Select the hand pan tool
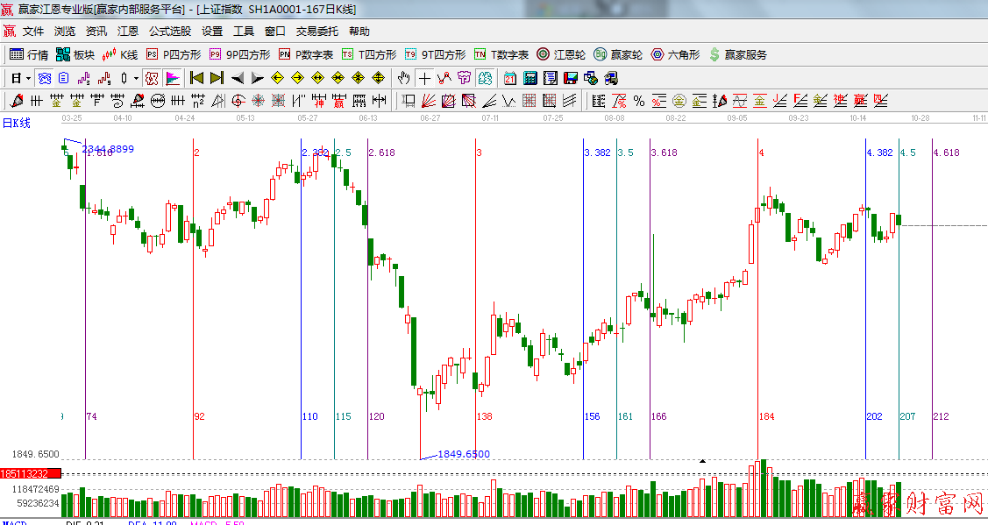Viewport: 988px width, 525px height. point(403,78)
